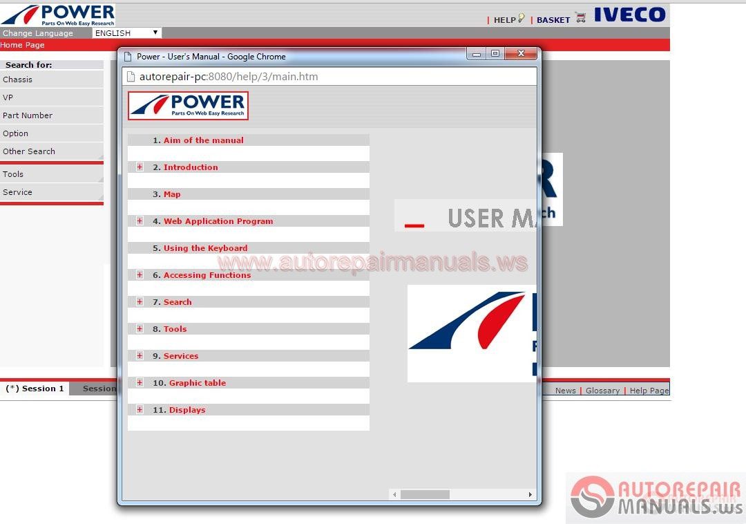
Task: Click the page icon in popup address bar
Action: tap(131, 76)
